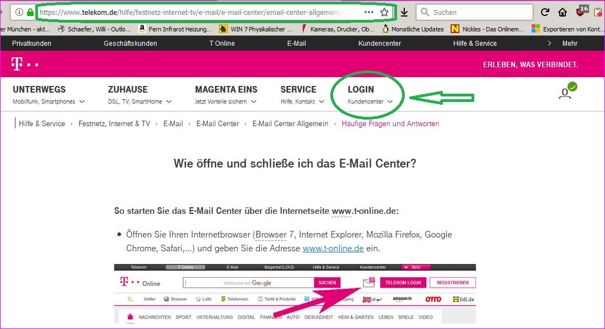Image resolution: width=605 pixels, height=329 pixels.
Task: Open the uBlock shield icon showing 16
Action: point(582,11)
